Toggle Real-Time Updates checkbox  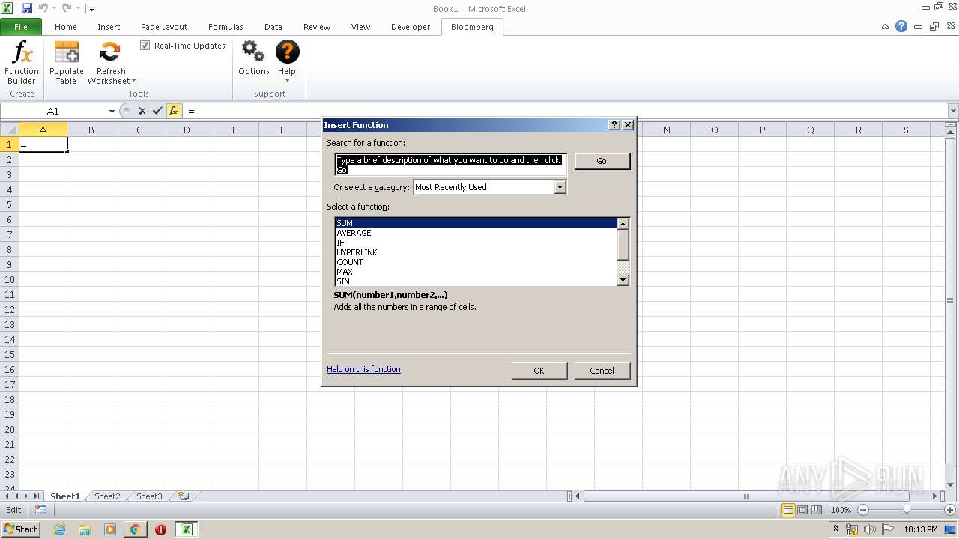pos(145,46)
